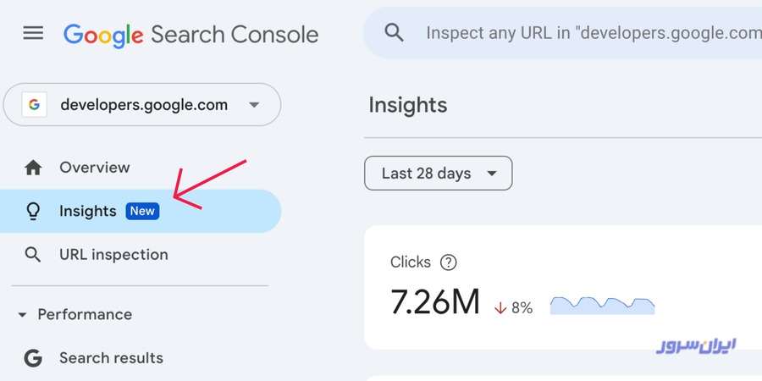Click the 7.26M clicks value

(435, 301)
